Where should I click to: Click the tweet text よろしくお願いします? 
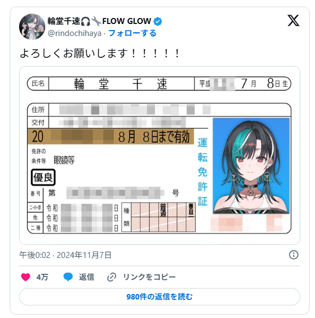(x=100, y=53)
